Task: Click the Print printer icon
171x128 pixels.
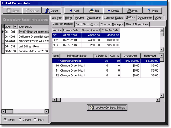Action: click(129, 11)
